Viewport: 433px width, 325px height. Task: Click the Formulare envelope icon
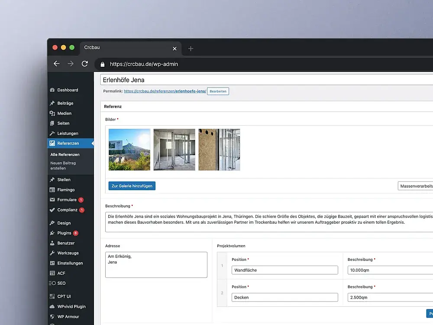(52, 199)
